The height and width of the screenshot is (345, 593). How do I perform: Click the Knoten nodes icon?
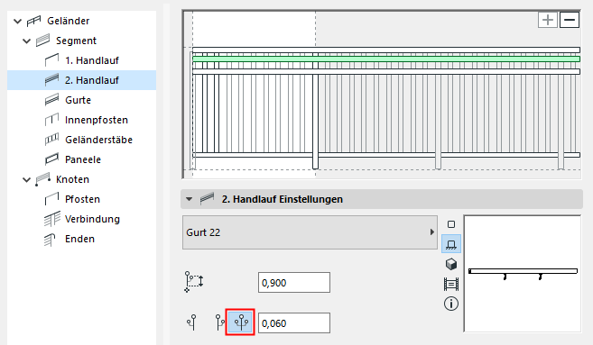pyautogui.click(x=42, y=179)
